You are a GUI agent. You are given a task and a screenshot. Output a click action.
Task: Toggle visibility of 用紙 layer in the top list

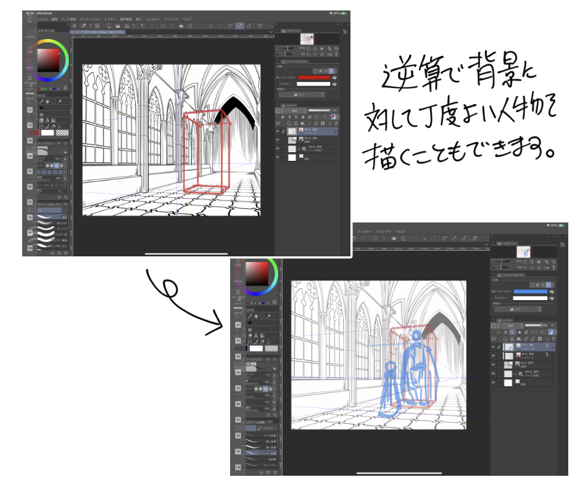278,157
